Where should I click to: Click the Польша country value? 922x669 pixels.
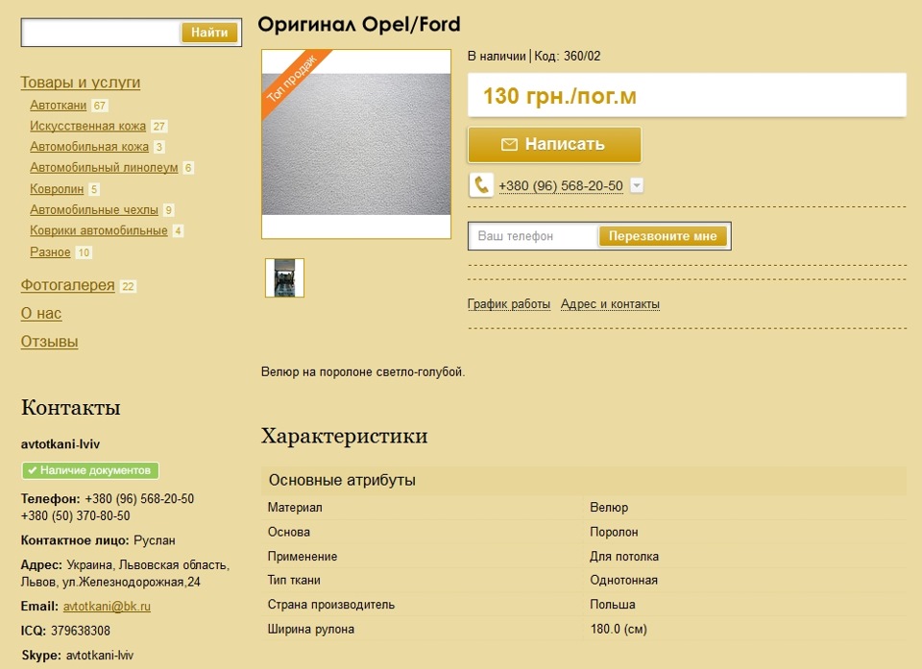point(613,605)
